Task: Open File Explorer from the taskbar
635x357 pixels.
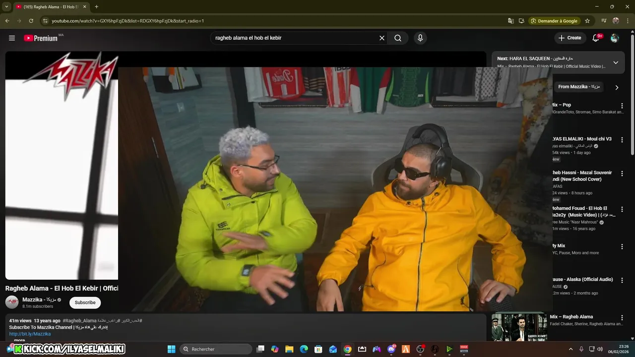Action: point(289,349)
